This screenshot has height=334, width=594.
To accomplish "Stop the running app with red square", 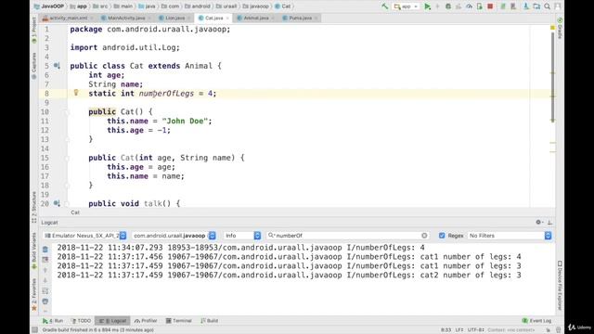I will point(490,6).
